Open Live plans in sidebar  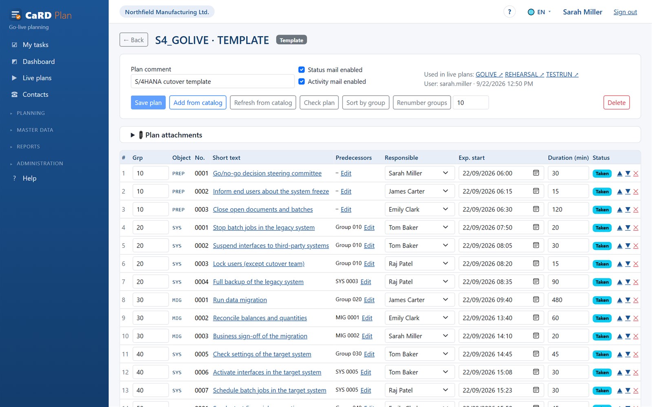pos(37,78)
